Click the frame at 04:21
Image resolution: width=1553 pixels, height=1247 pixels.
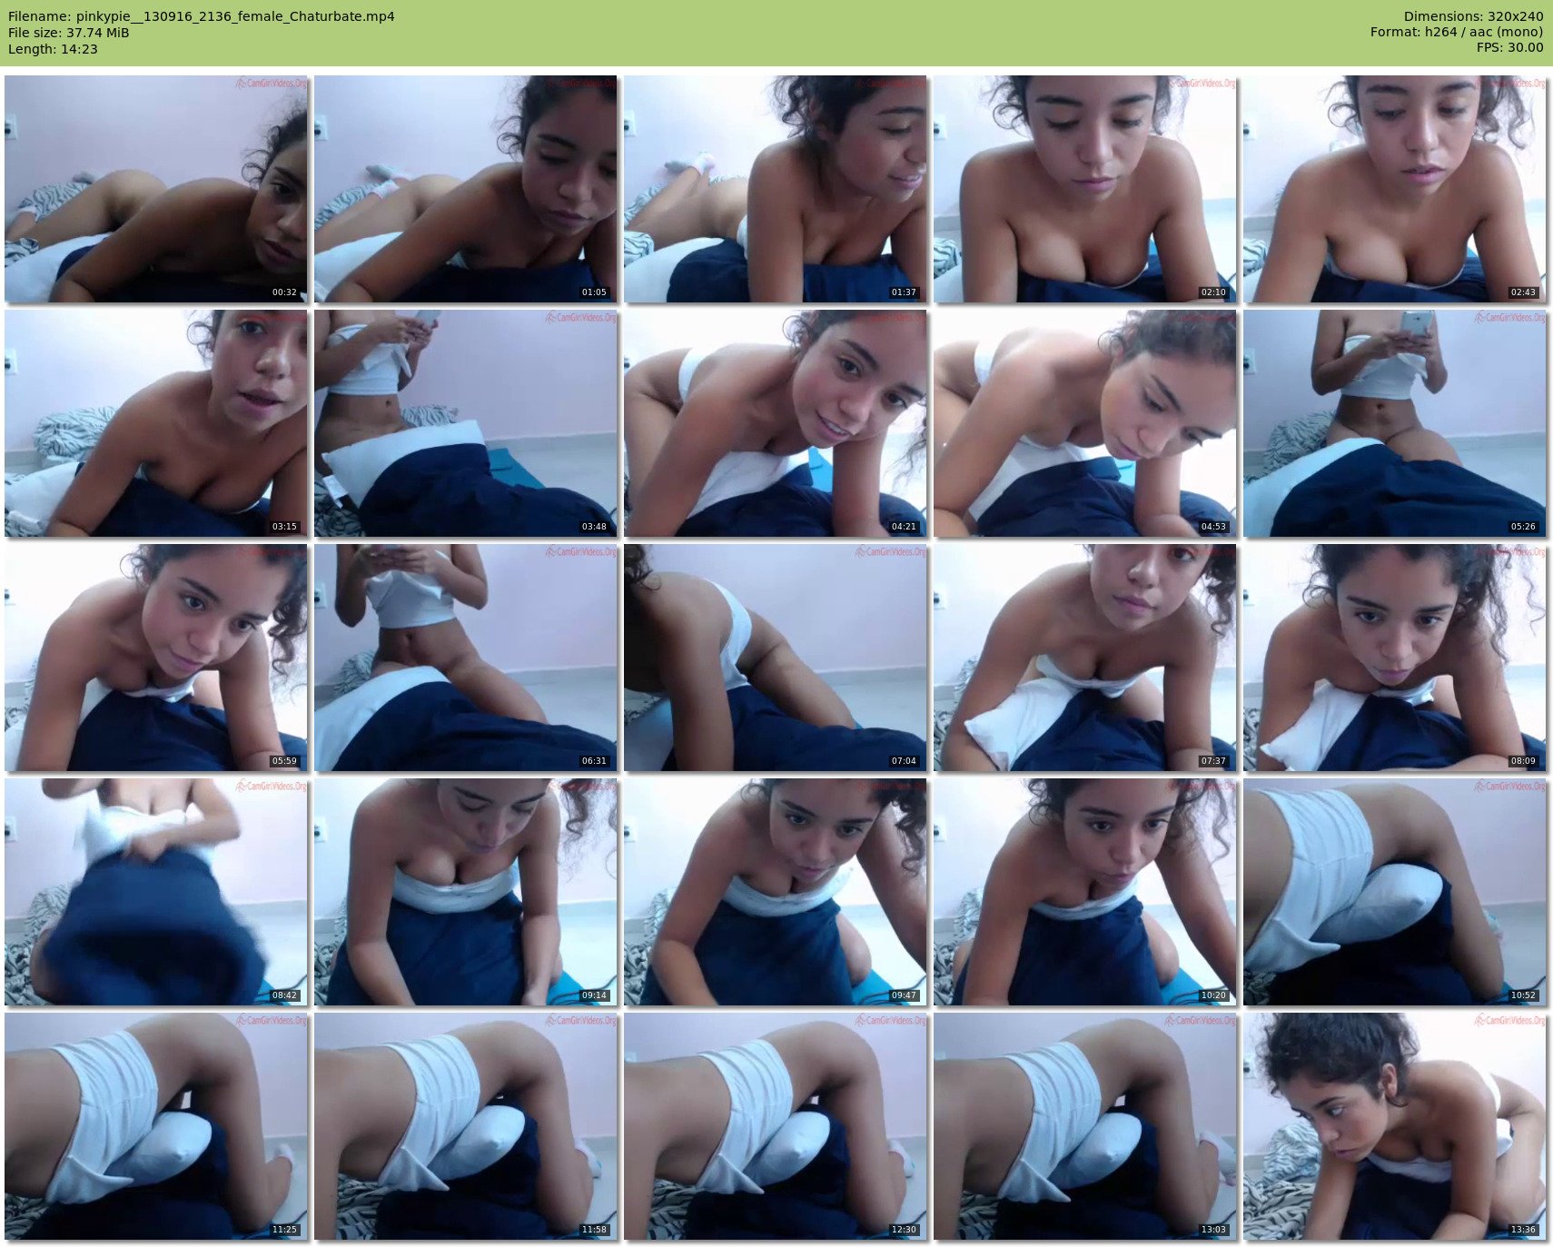coord(776,423)
